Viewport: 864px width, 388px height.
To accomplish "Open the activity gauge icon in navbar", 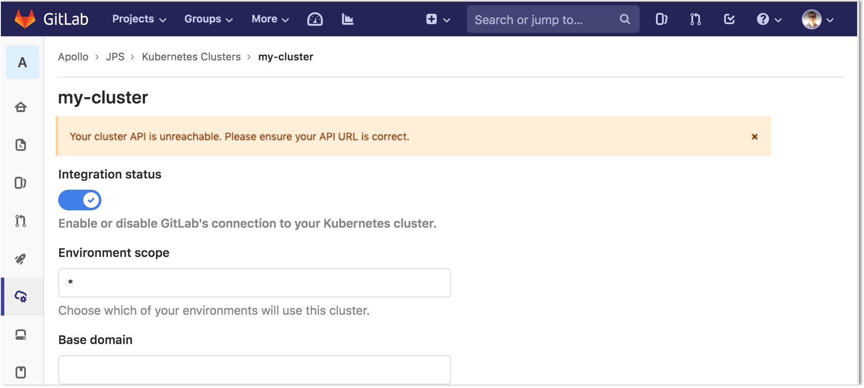I will pos(315,19).
